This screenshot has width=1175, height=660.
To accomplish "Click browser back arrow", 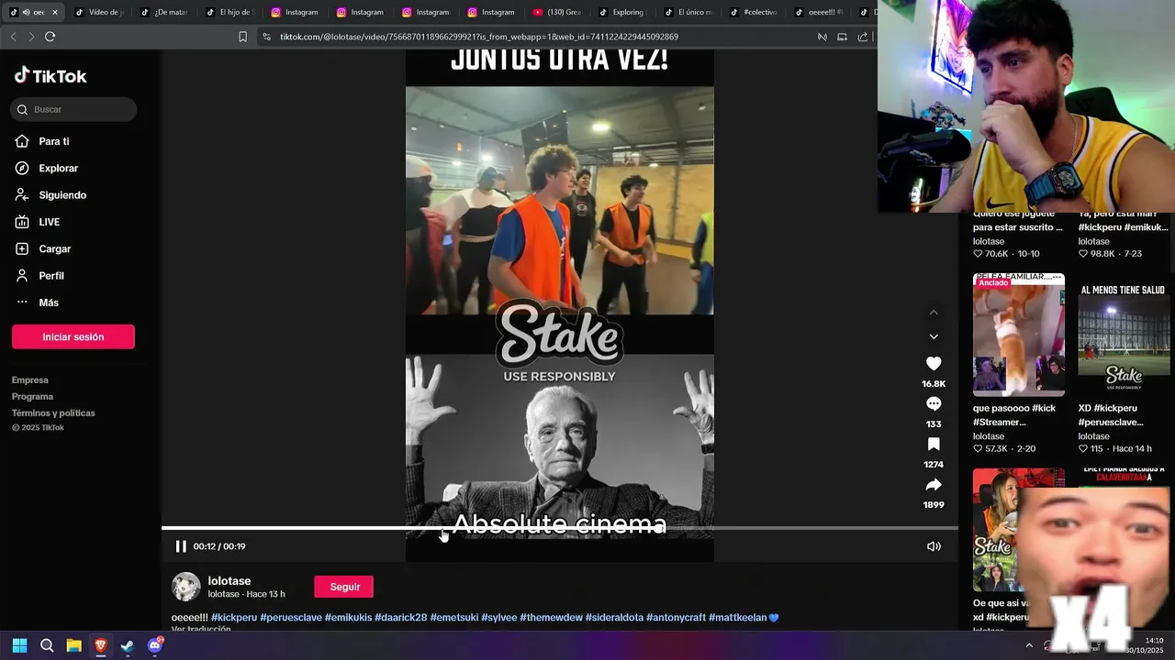I will click(x=13, y=37).
